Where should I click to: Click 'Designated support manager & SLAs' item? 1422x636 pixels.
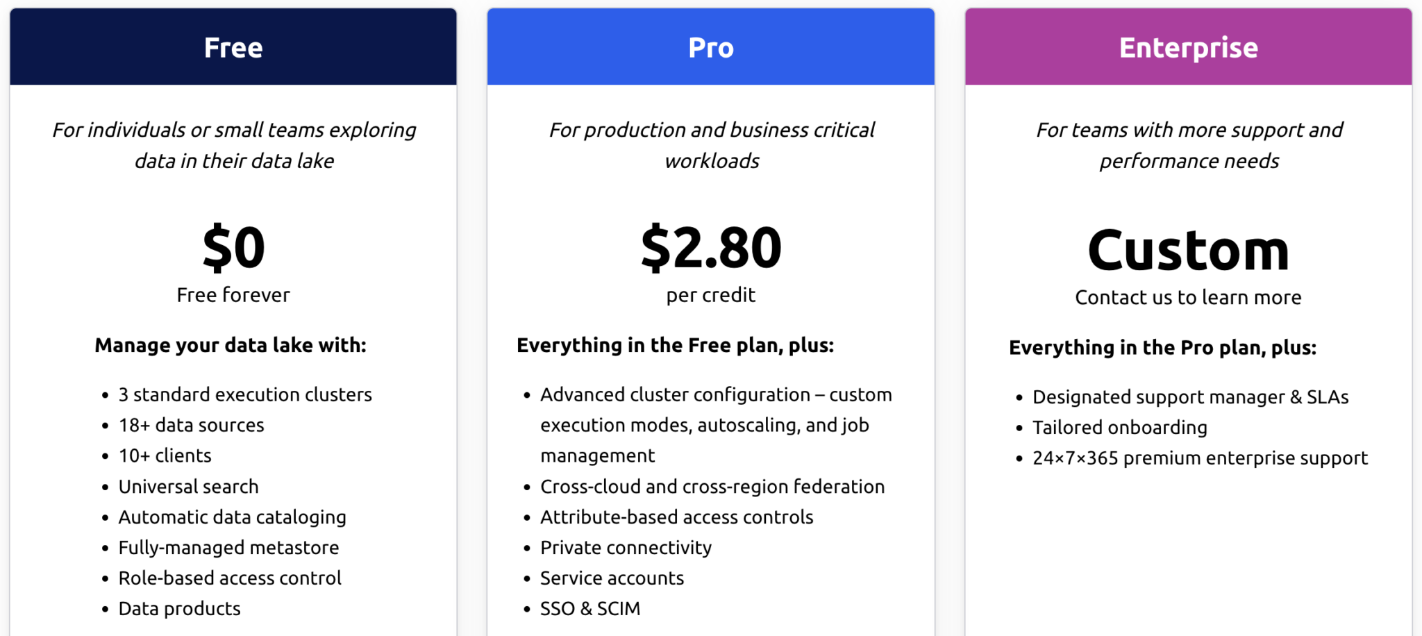click(1190, 397)
